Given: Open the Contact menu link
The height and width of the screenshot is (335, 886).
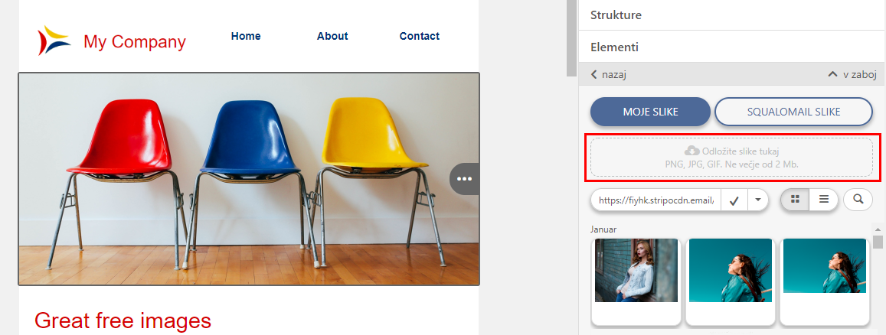Looking at the screenshot, I should [420, 36].
